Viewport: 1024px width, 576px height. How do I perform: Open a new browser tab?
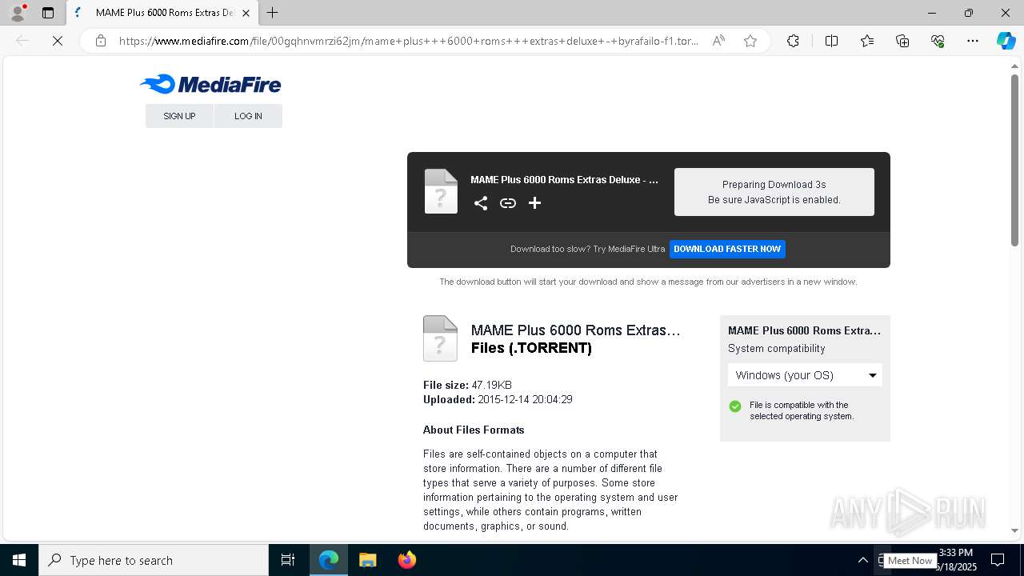click(273, 13)
